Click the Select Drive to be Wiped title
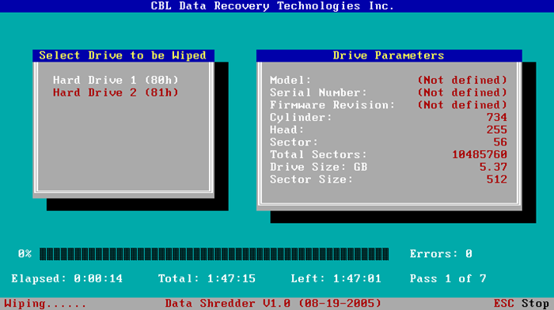The image size is (554, 310). click(x=123, y=55)
